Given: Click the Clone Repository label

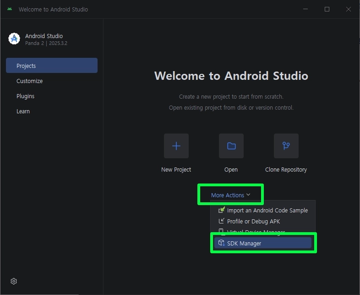Looking at the screenshot, I should tap(286, 170).
